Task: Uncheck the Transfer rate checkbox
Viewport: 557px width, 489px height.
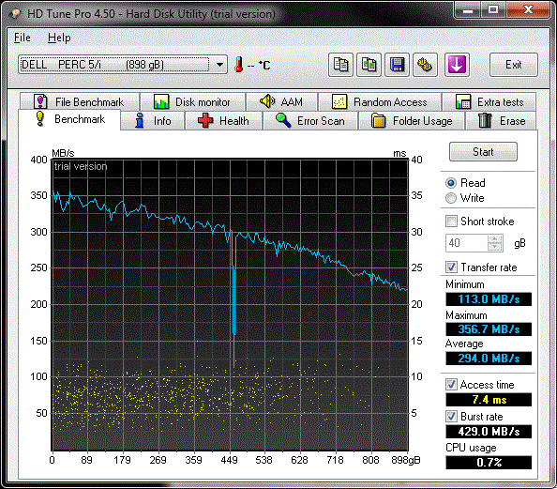Action: coord(451,267)
